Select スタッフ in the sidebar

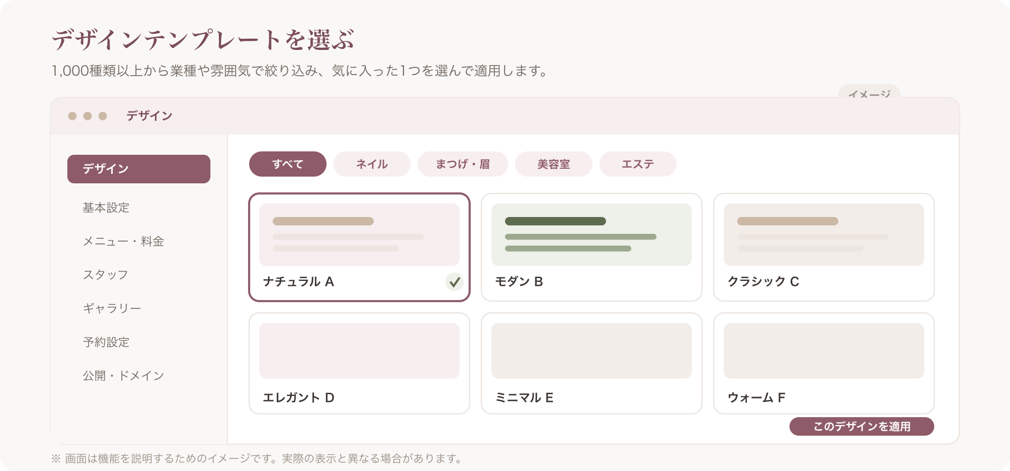[105, 275]
